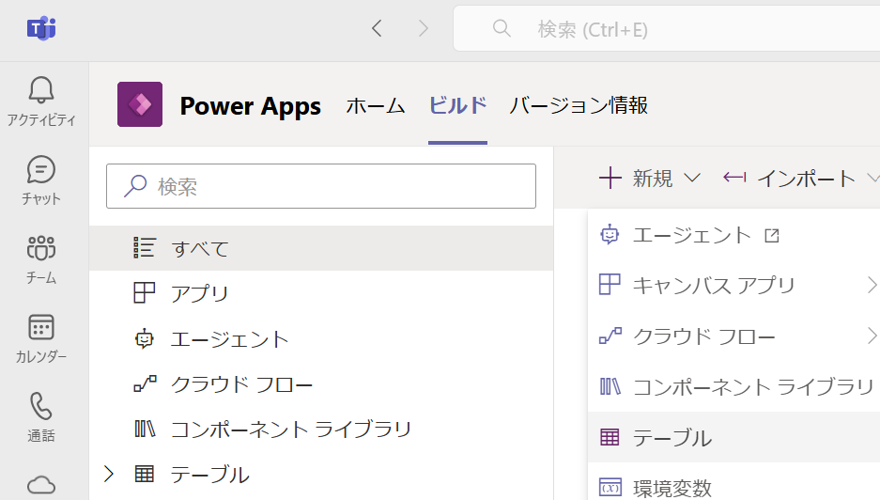Select テーブル in the left list
880x500 pixels.
321,475
